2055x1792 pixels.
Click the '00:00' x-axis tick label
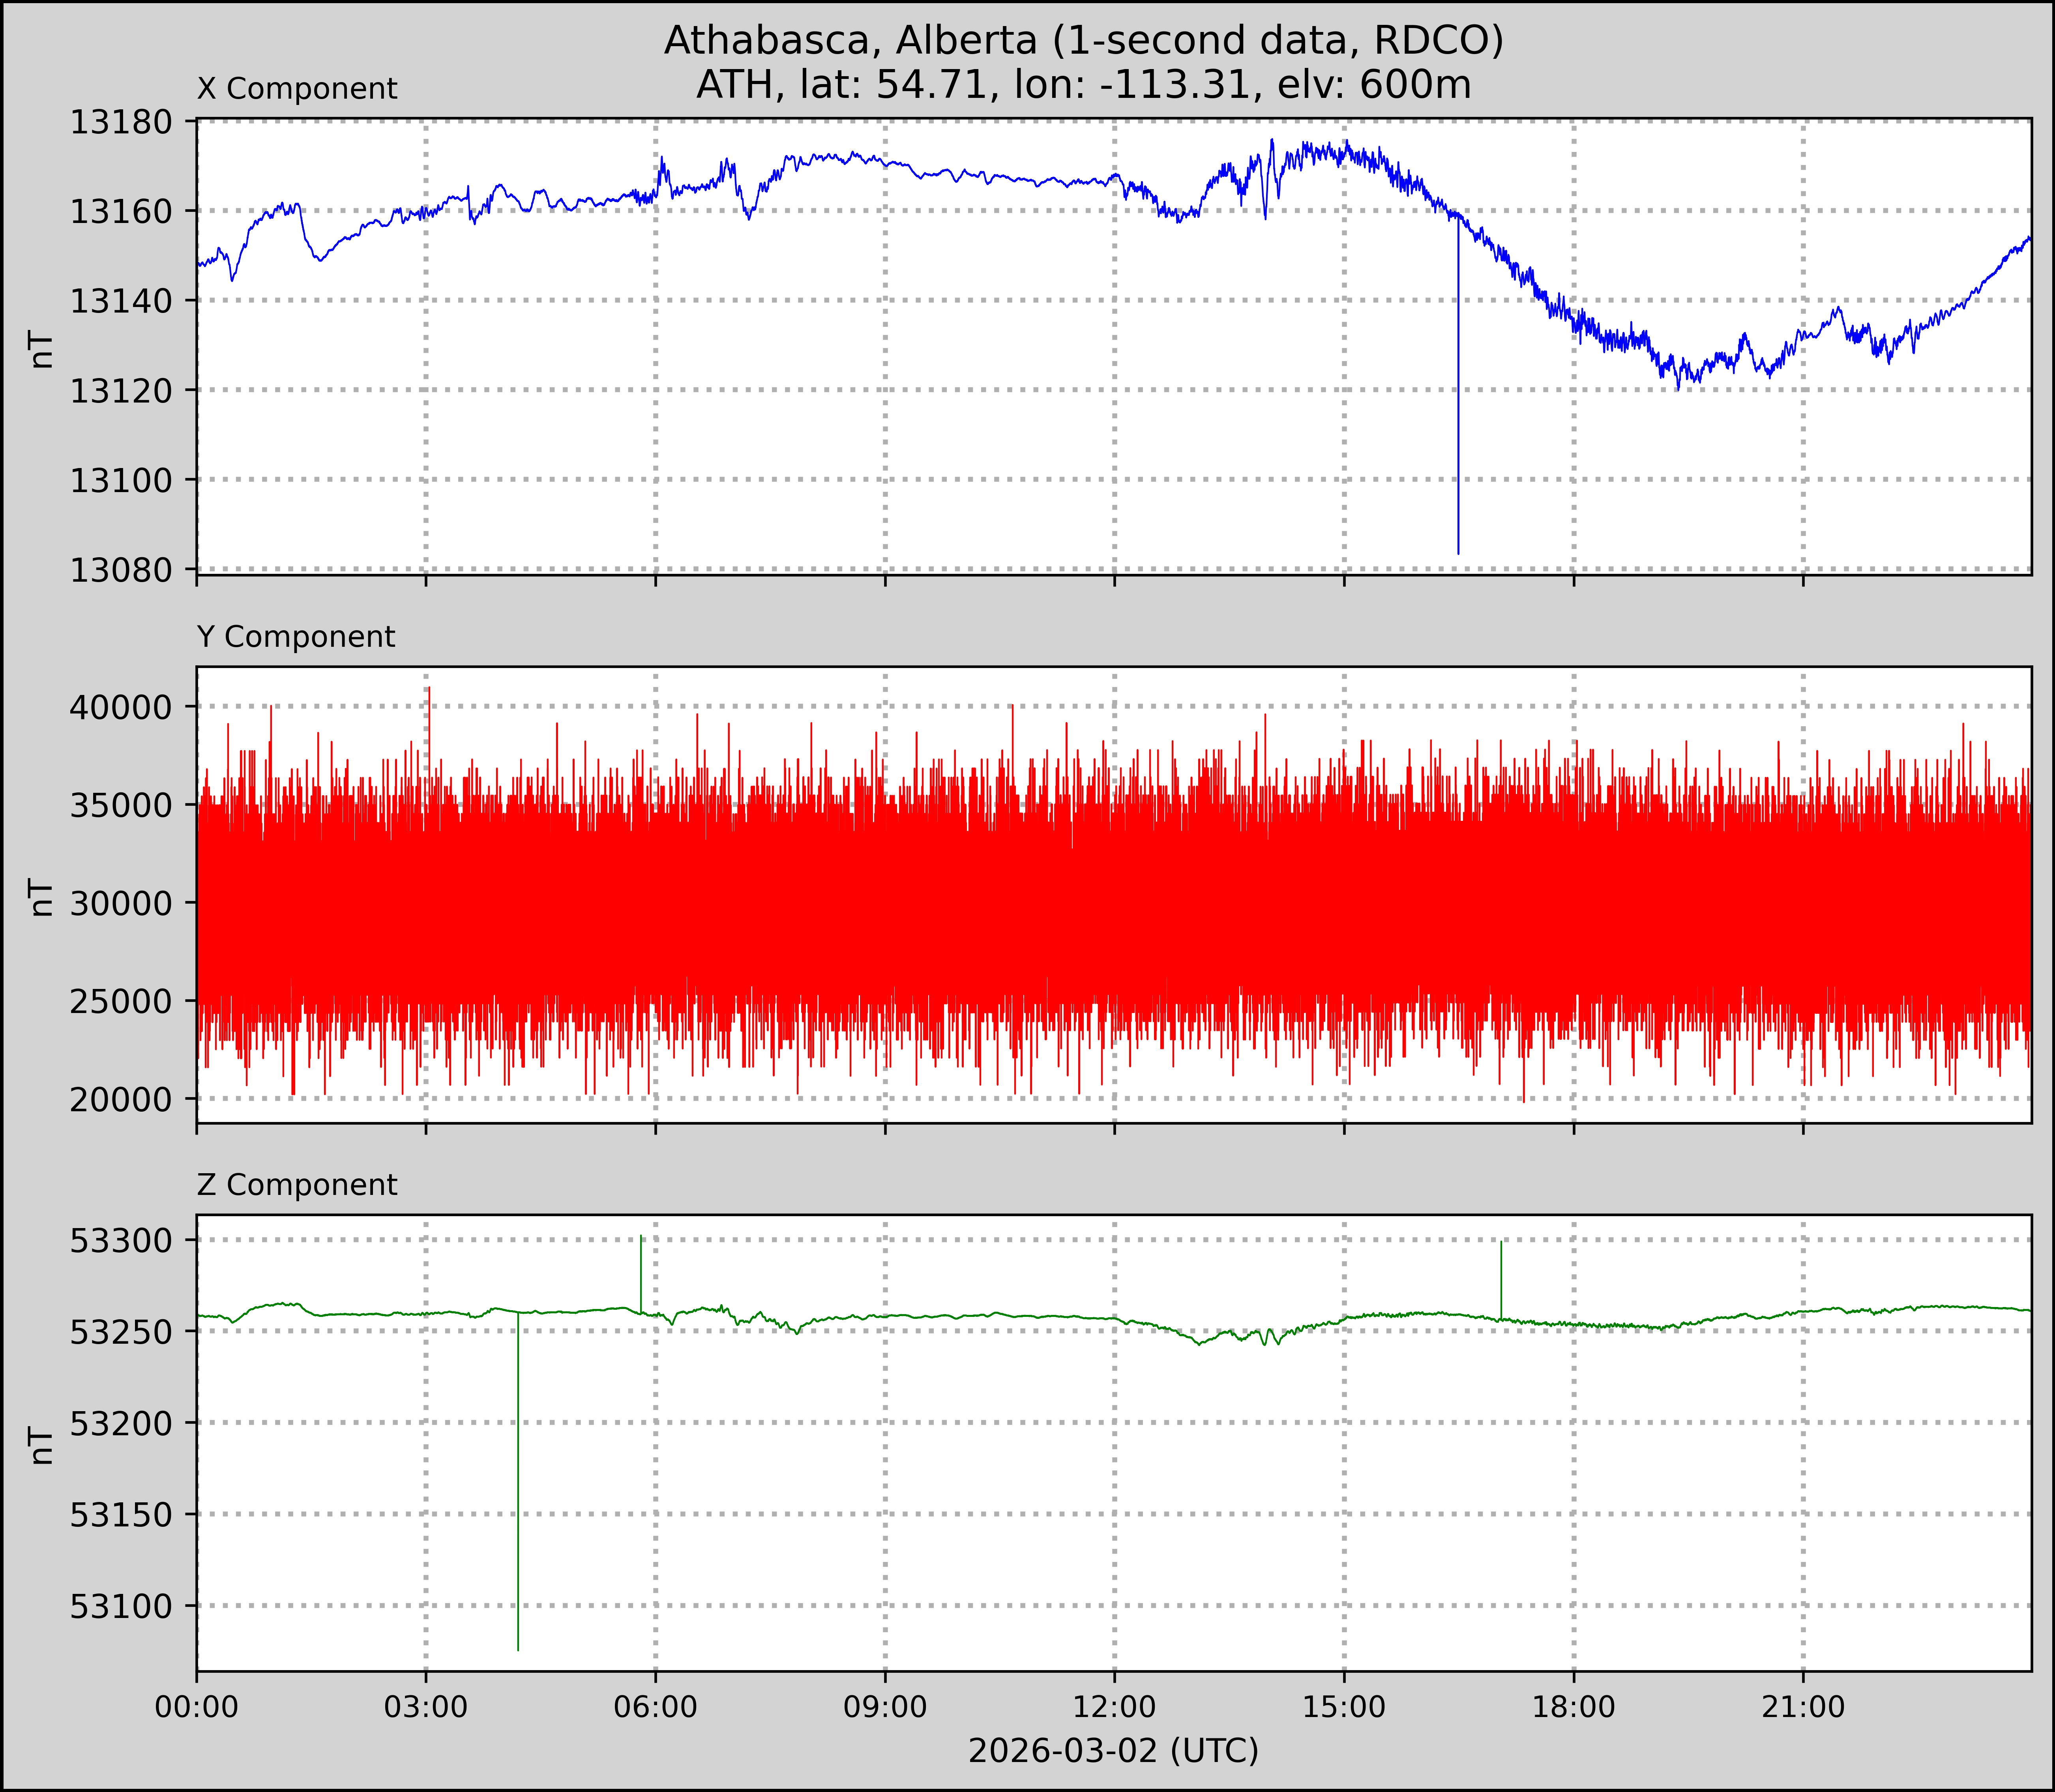197,1707
